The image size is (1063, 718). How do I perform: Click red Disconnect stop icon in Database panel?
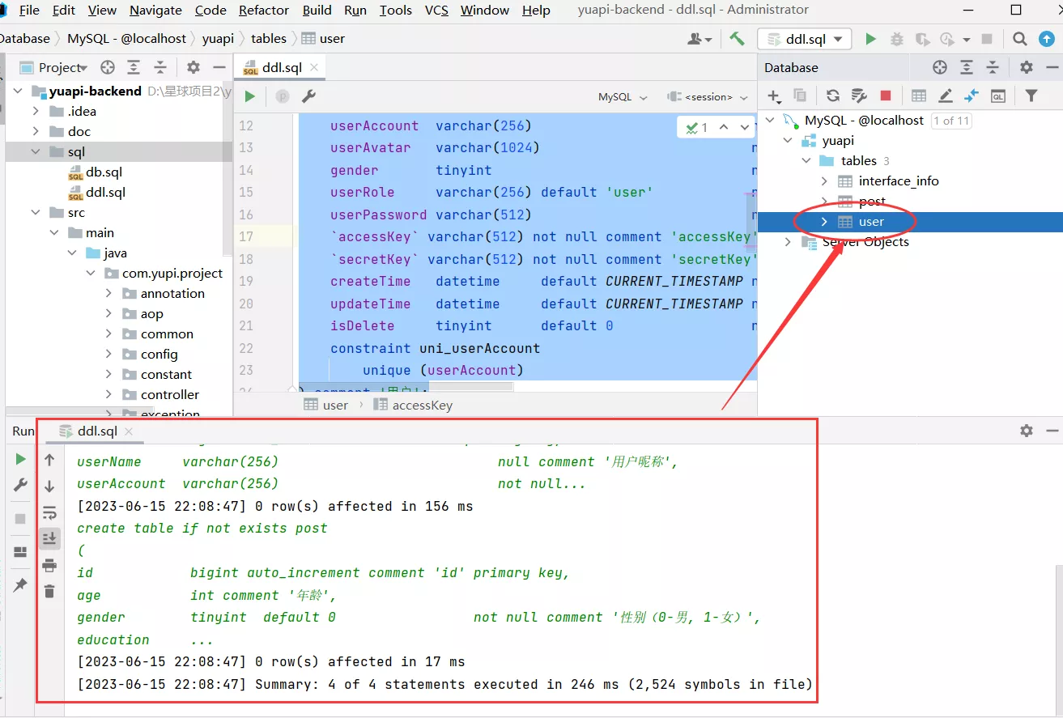click(x=886, y=96)
